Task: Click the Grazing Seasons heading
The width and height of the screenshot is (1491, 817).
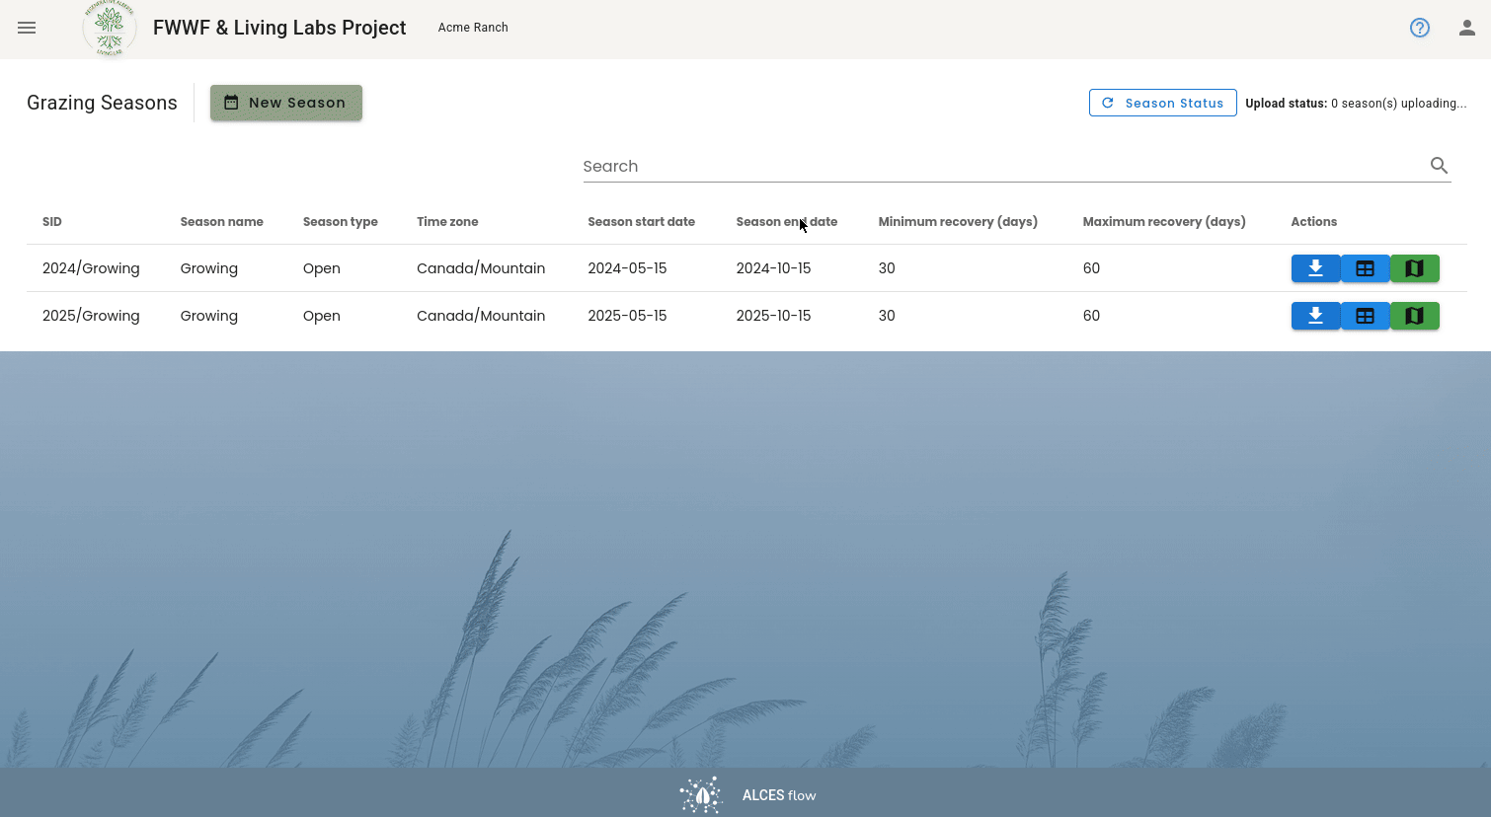Action: tap(102, 103)
